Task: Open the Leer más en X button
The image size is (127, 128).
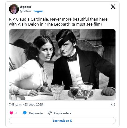Action: pyautogui.click(x=62, y=121)
